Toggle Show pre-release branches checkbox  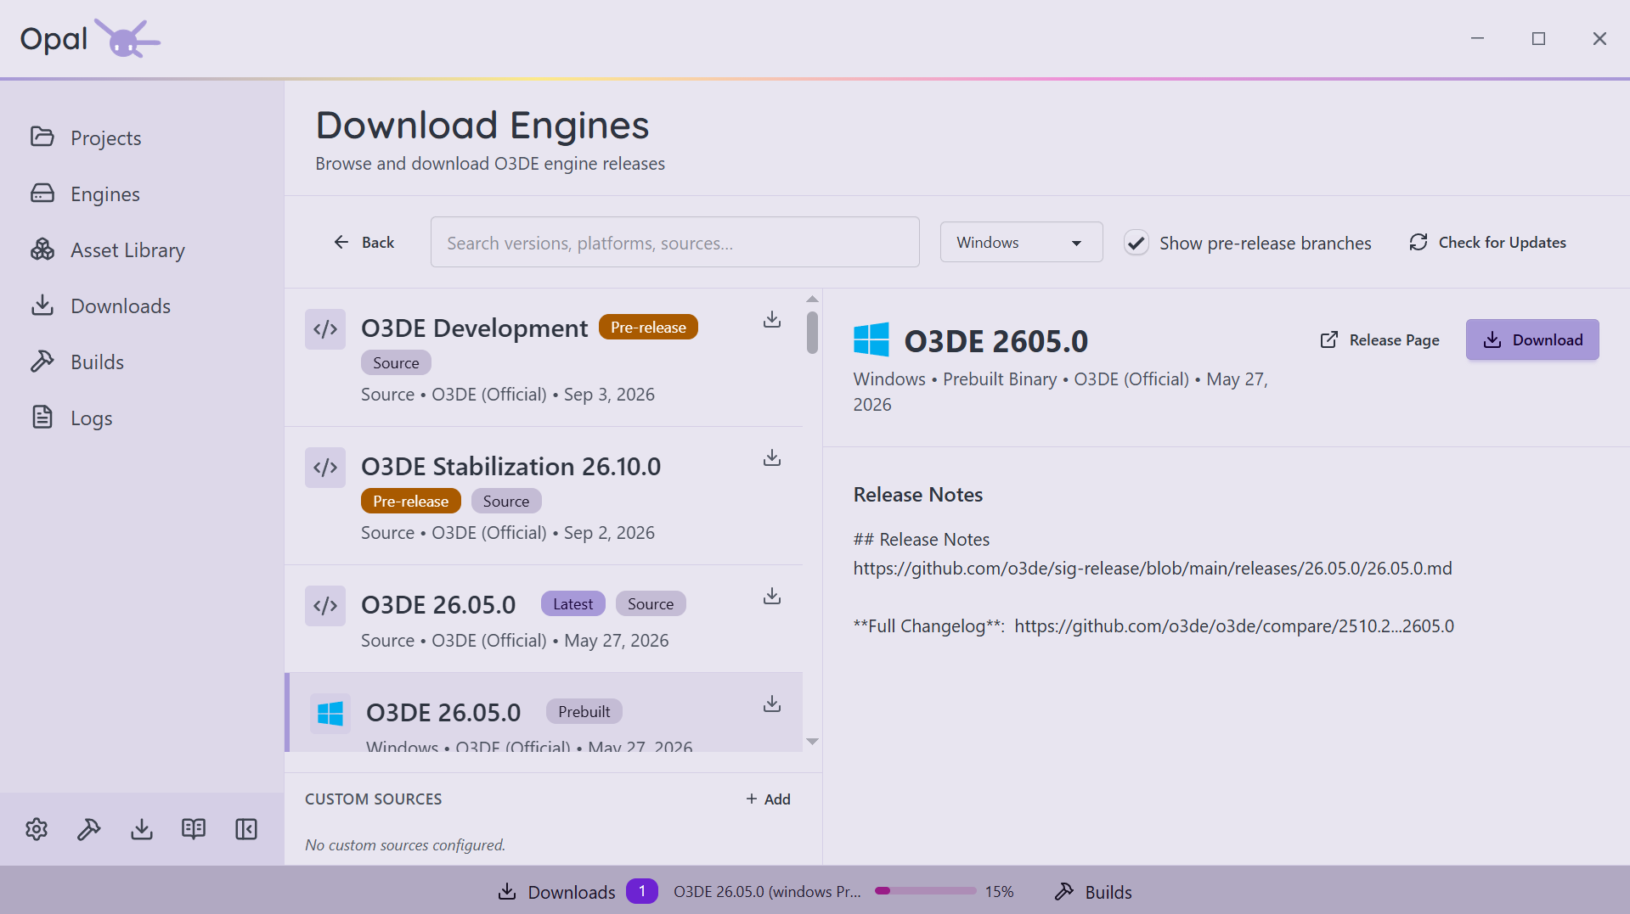pos(1136,243)
